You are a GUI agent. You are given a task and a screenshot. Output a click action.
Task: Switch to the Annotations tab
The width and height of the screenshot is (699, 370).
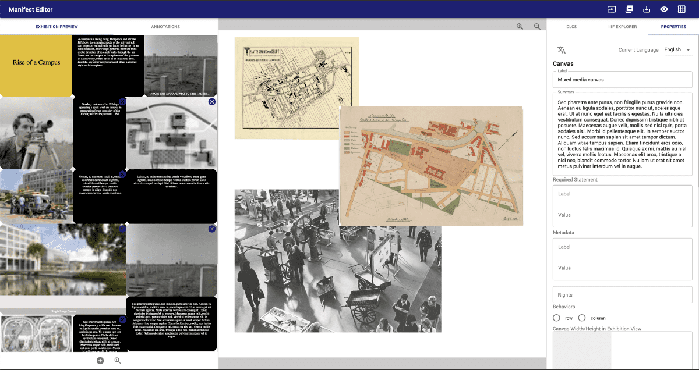point(165,27)
